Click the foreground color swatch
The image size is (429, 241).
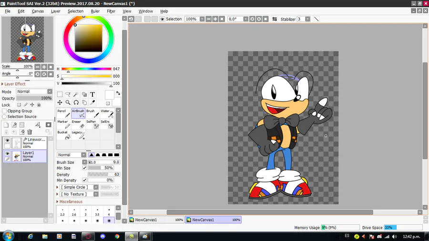coord(110,95)
